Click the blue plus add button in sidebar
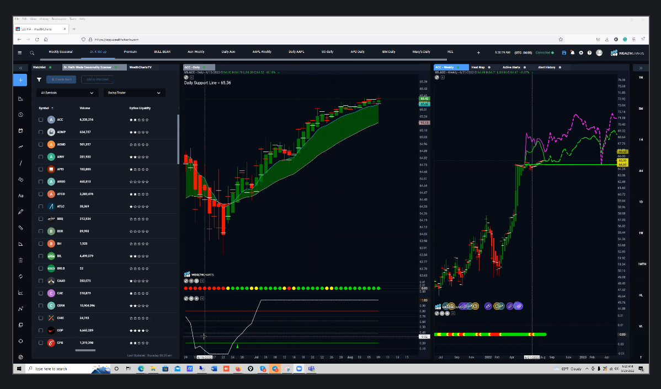Image resolution: width=661 pixels, height=389 pixels. tap(20, 80)
